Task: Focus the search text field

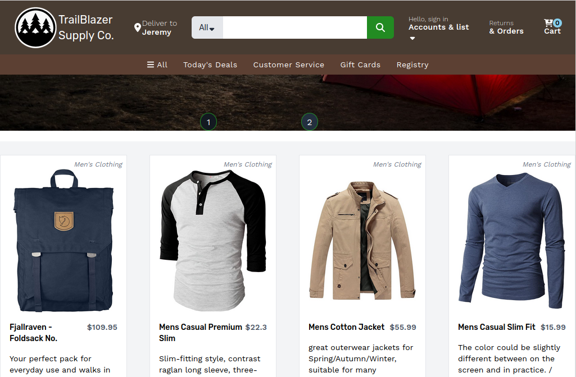Action: pos(295,27)
